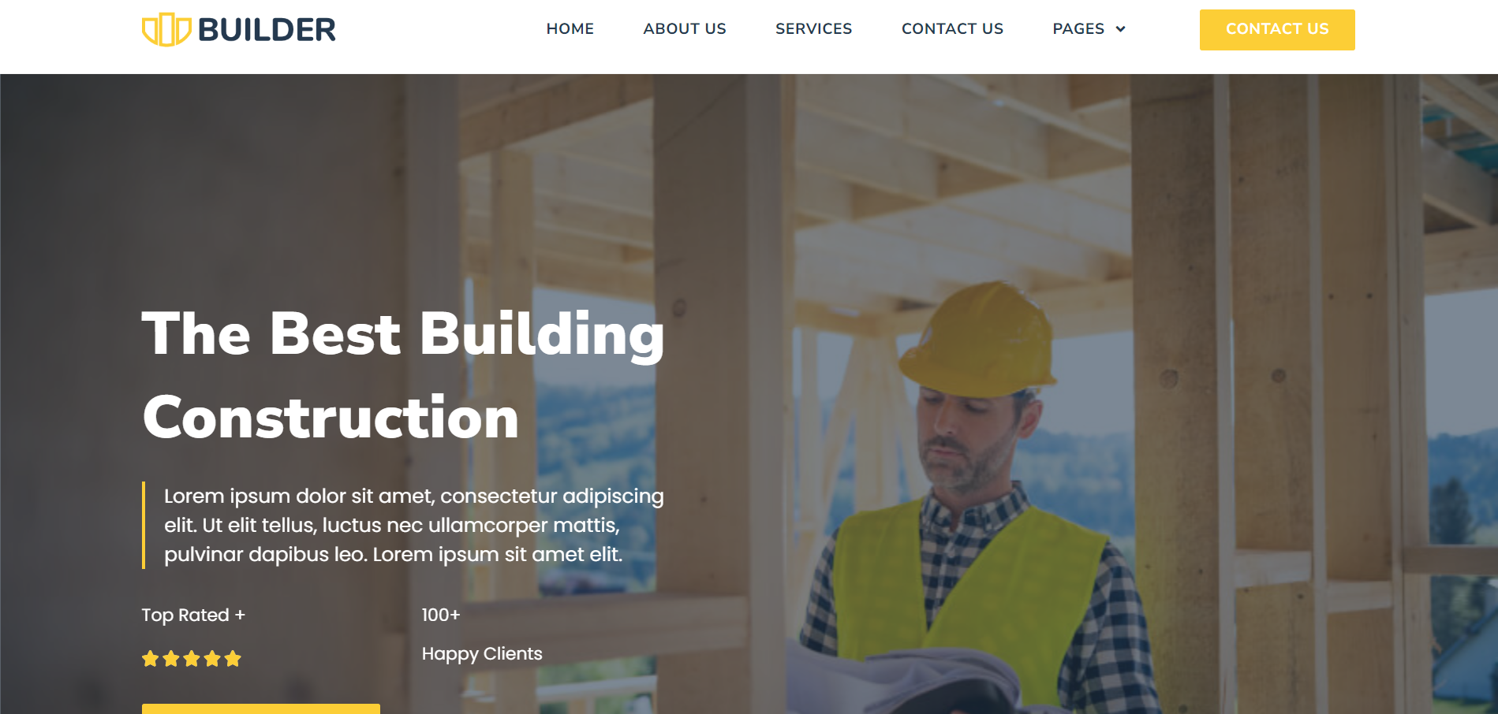1498x714 pixels.
Task: Click the Lorem ipsum description paragraph
Action: tap(413, 525)
